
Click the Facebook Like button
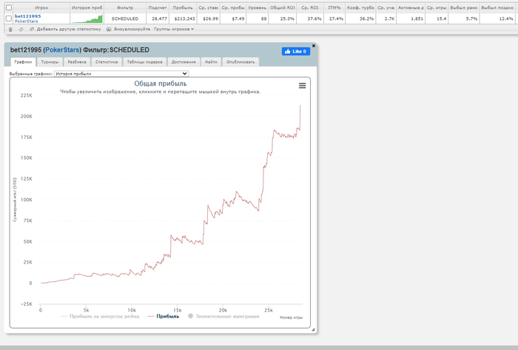(x=296, y=52)
